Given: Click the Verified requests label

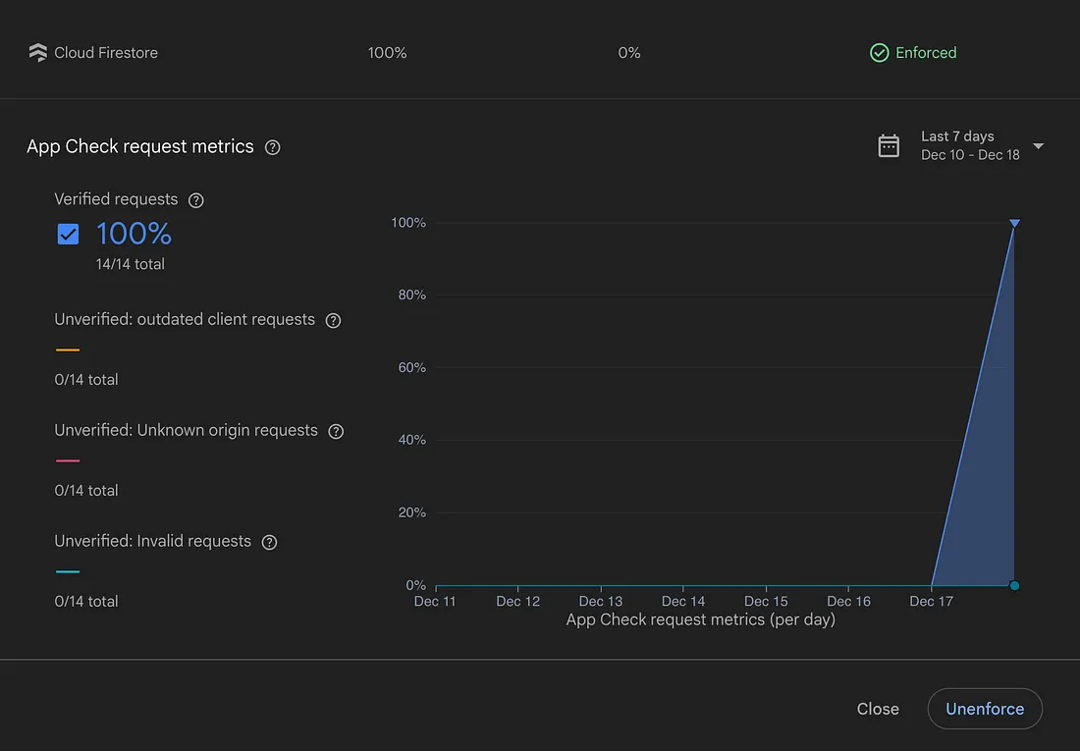Looking at the screenshot, I should point(116,200).
